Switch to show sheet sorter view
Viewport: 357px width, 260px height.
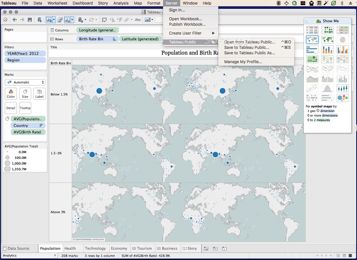338,255
